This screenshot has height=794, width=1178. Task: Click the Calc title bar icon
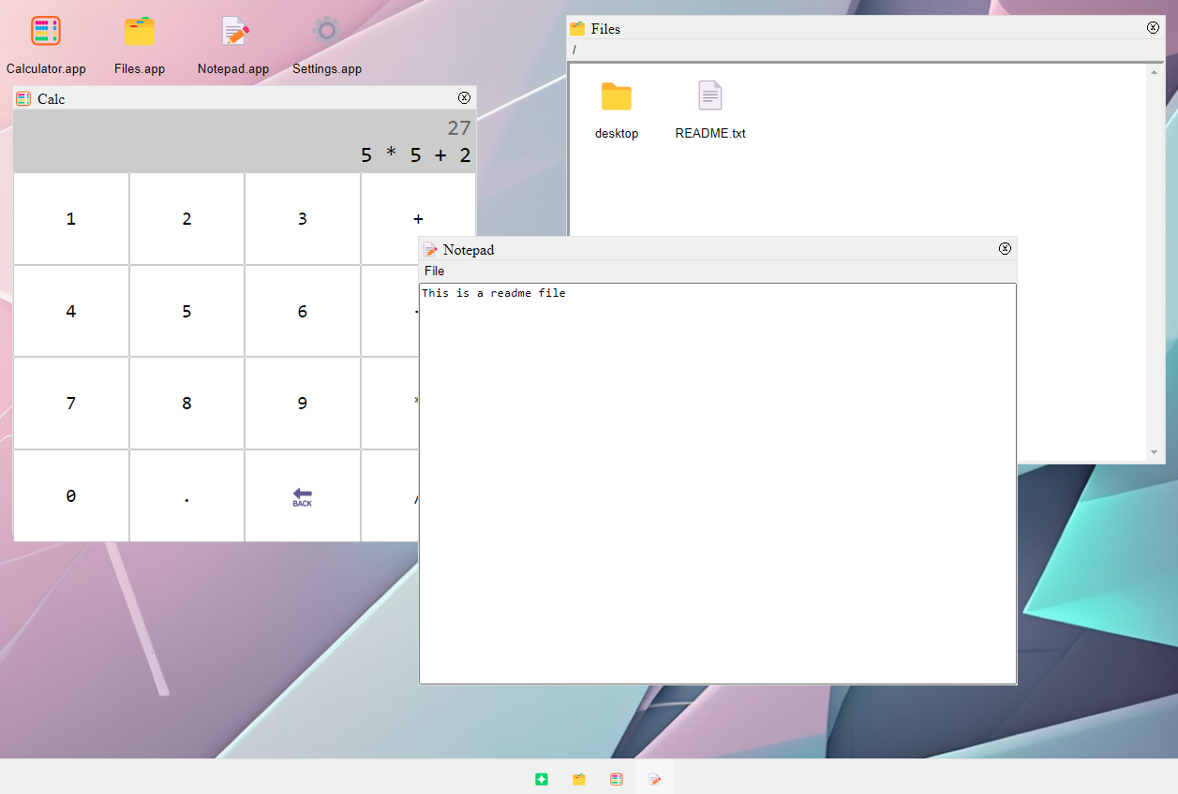23,98
